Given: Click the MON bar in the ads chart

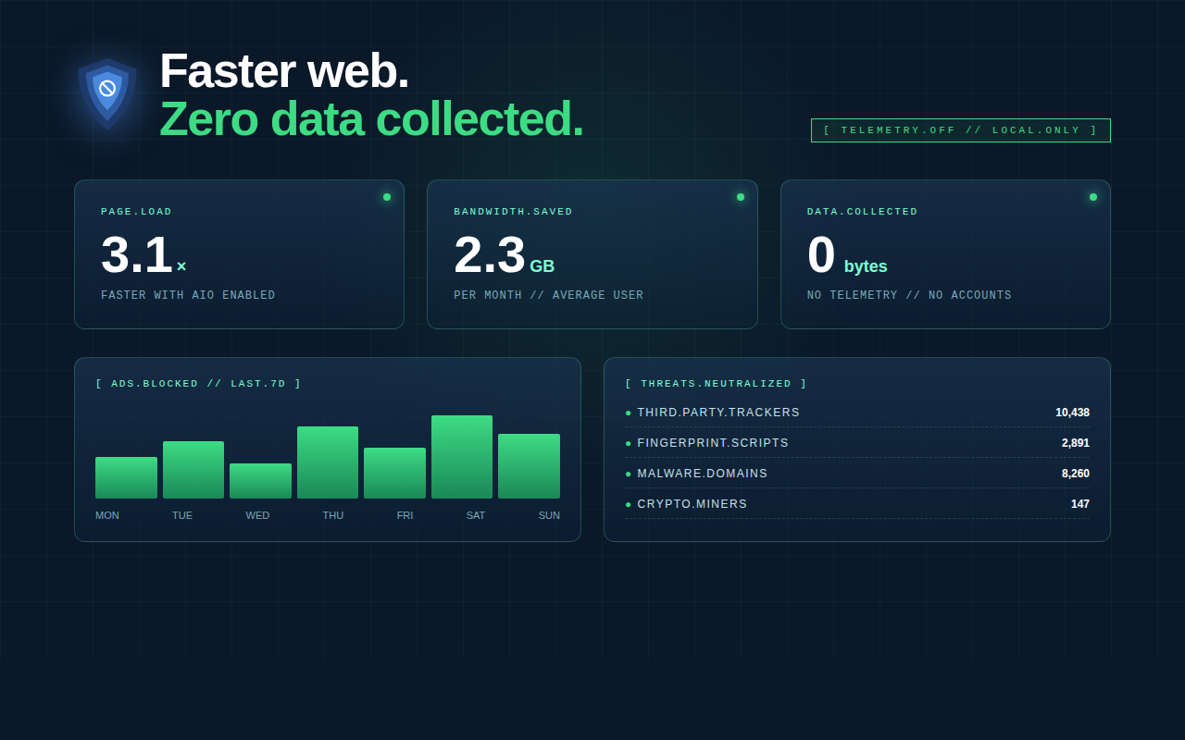Looking at the screenshot, I should click(x=126, y=478).
